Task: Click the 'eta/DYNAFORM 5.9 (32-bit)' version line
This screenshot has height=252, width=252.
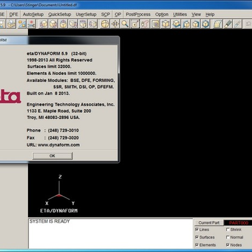Action: coord(57,54)
